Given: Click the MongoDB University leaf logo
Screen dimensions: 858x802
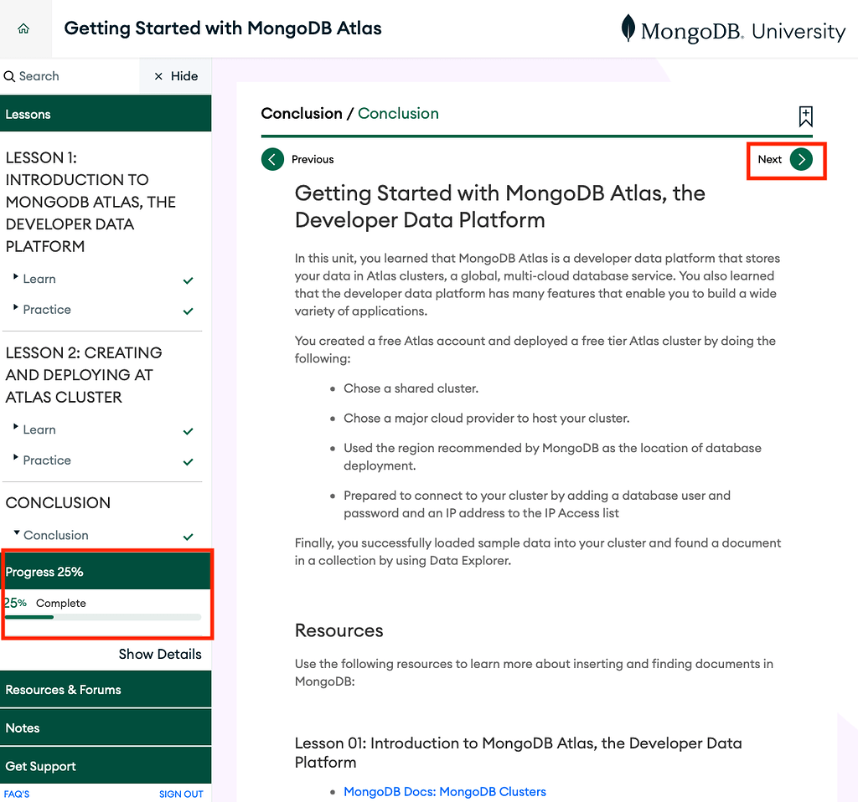Looking at the screenshot, I should (628, 28).
